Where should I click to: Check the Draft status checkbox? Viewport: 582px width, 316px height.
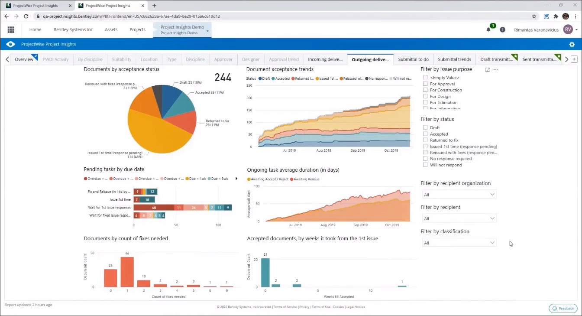click(425, 127)
